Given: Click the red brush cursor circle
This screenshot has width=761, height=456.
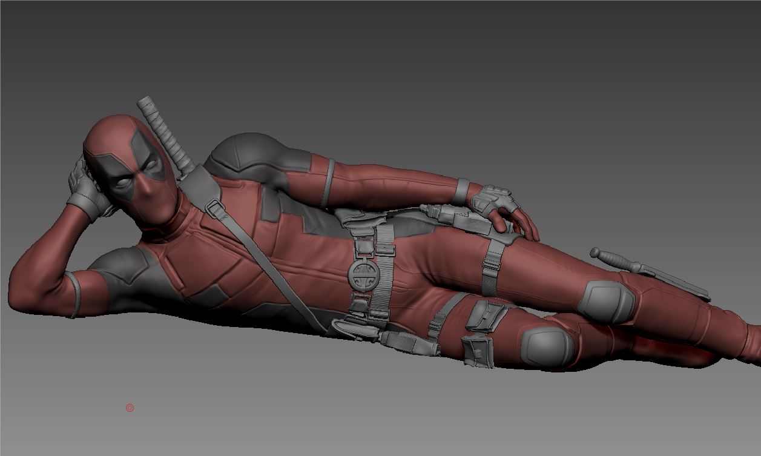Looking at the screenshot, I should click(x=130, y=408).
